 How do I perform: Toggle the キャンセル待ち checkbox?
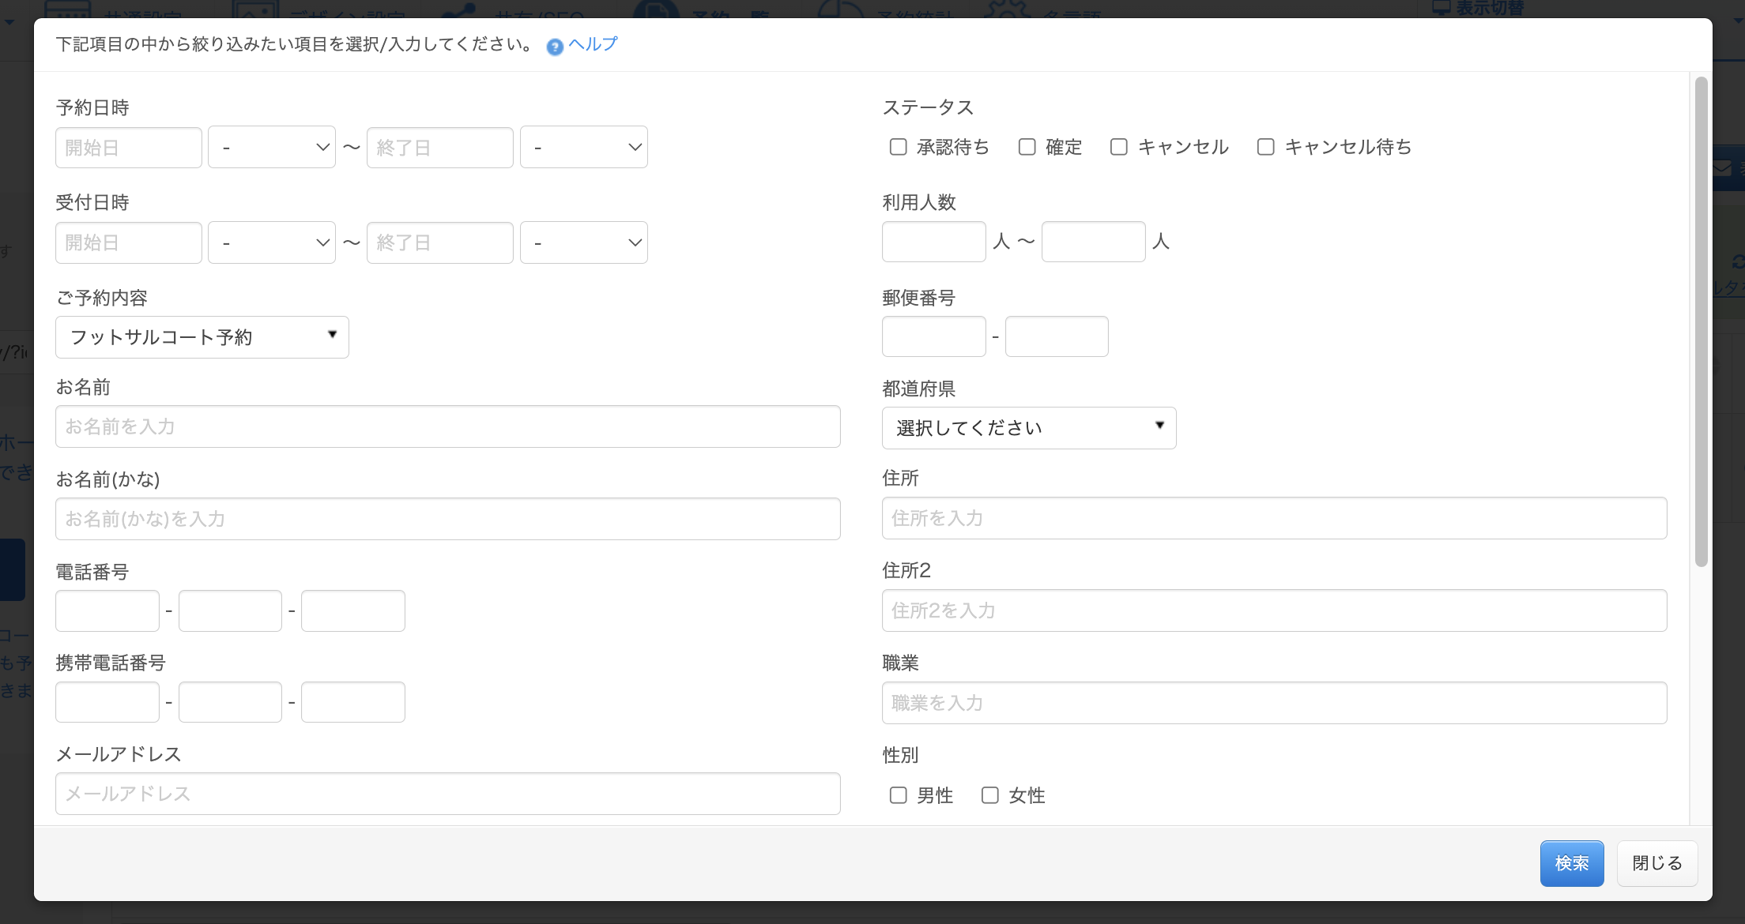(1265, 147)
